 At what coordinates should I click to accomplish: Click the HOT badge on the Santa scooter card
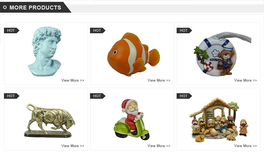point(98,96)
